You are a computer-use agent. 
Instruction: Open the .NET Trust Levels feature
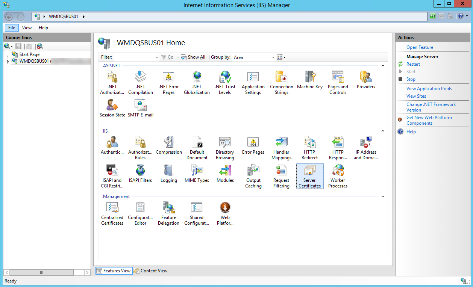tap(225, 81)
